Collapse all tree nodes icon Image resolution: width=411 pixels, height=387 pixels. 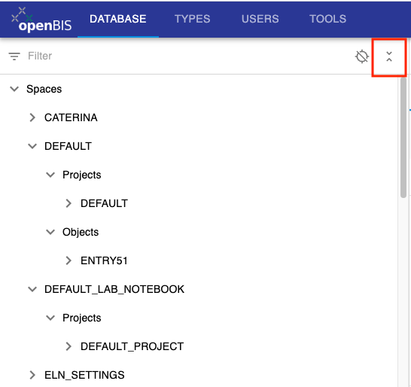coord(389,56)
